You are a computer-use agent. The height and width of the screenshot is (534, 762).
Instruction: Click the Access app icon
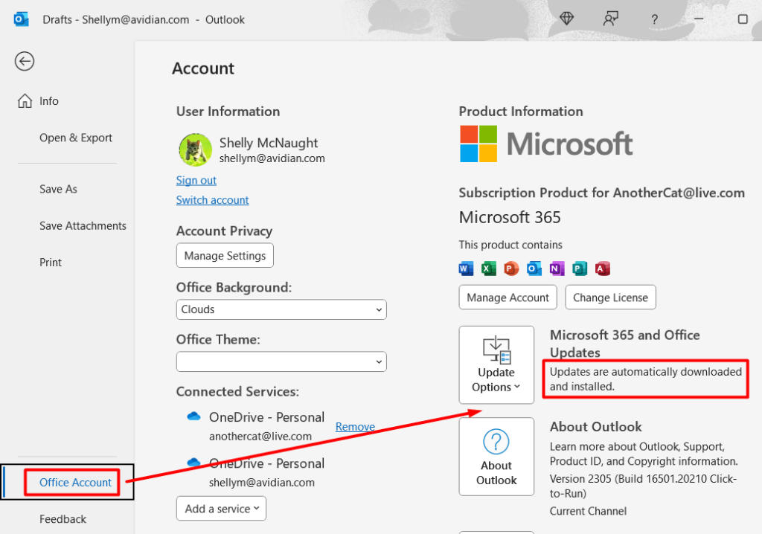pyautogui.click(x=602, y=268)
